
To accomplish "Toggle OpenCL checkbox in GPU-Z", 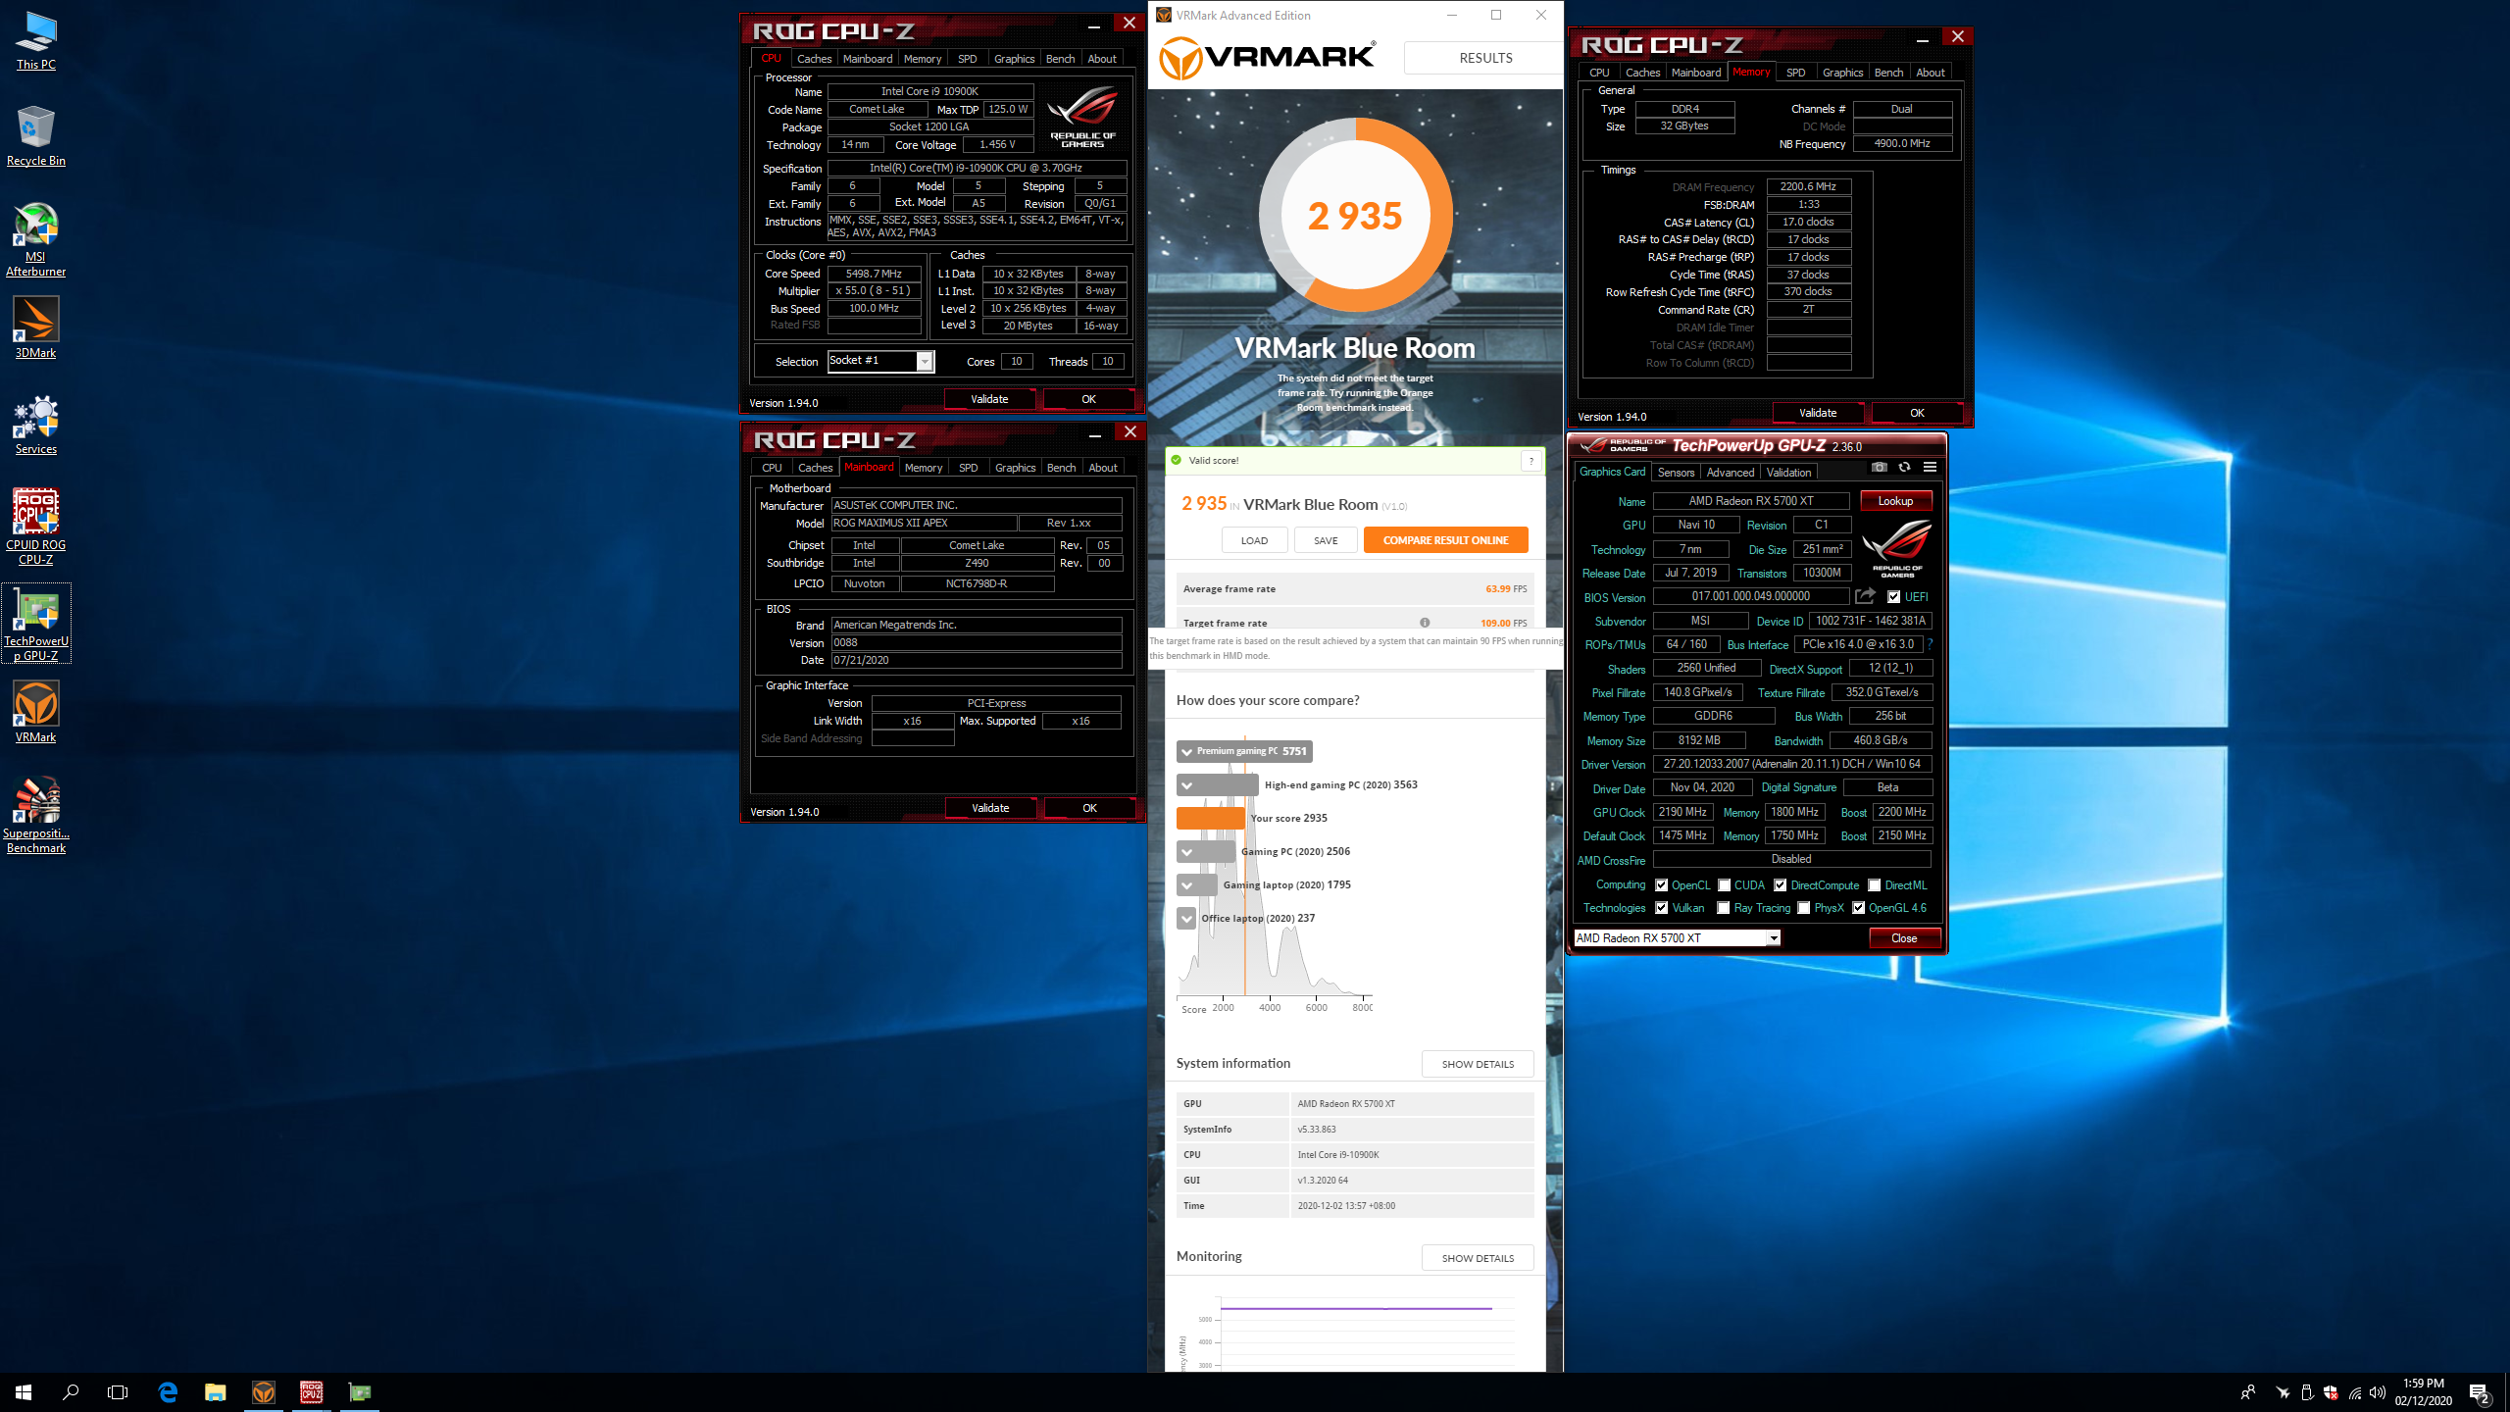I will (x=1661, y=884).
